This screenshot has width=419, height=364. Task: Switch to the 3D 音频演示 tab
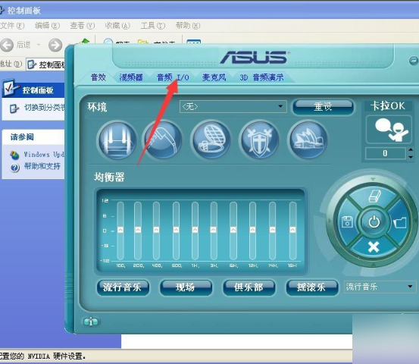[x=261, y=77]
